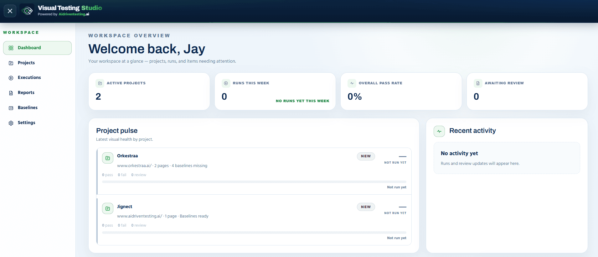This screenshot has height=257, width=598.
Task: Click the Runs This Week card icon
Action: tap(226, 83)
